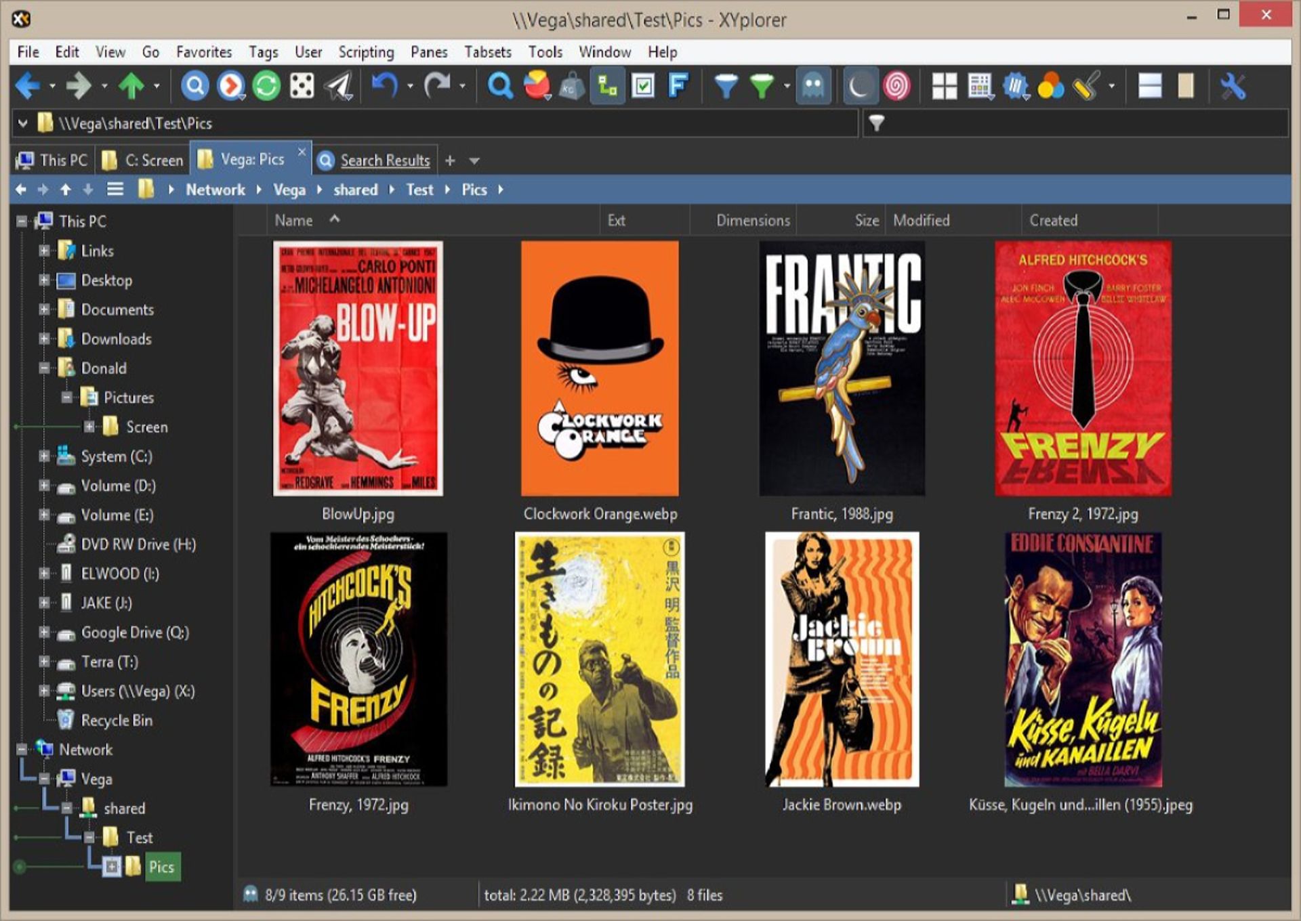Open the File menu
This screenshot has width=1301, height=921.
pos(28,52)
